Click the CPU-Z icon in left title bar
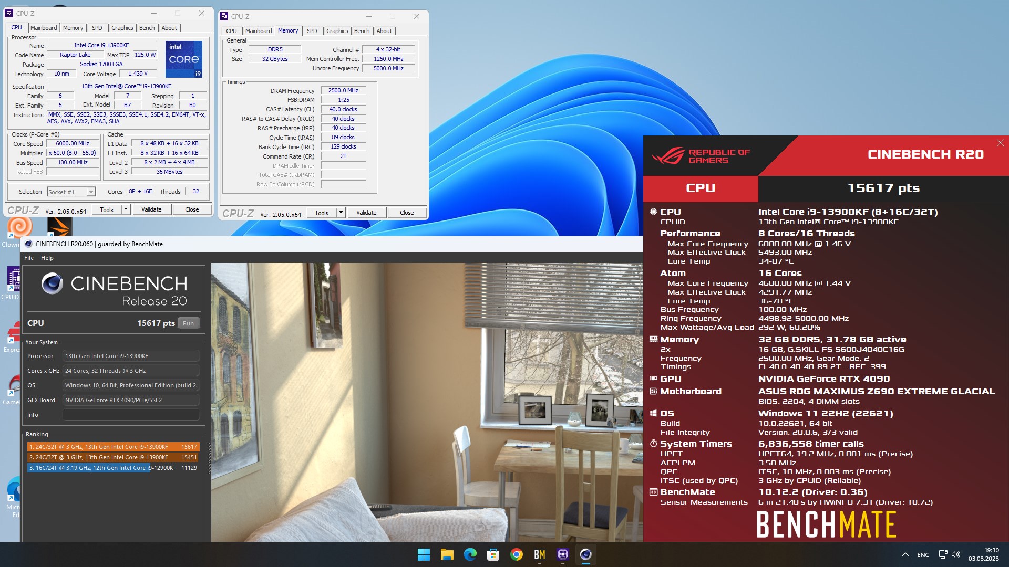This screenshot has height=567, width=1009. point(8,13)
